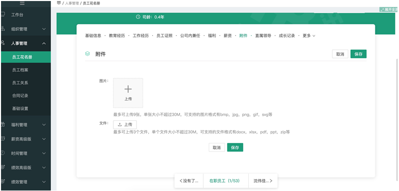Viewport: 399px width, 191px height.
Task: Click 人事管理 in the breadcrumb
Action: 72,3
